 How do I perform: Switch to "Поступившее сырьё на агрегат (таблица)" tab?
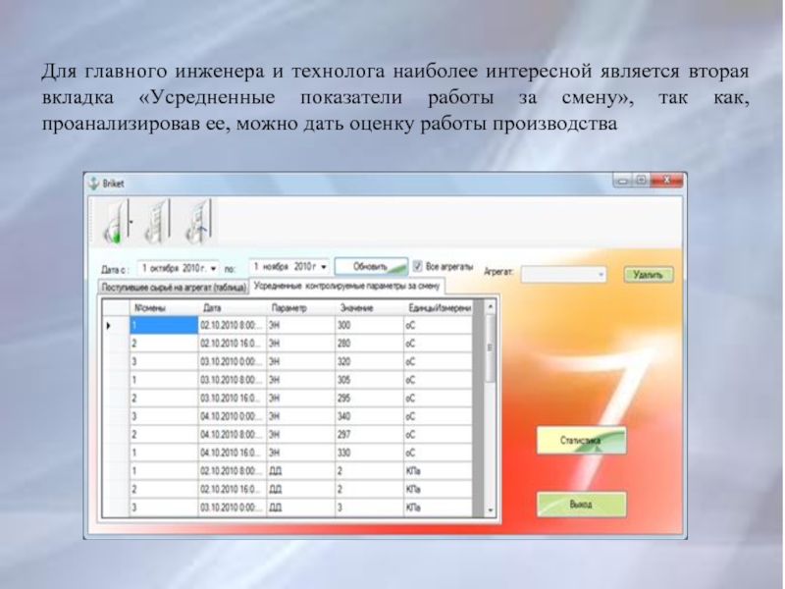pyautogui.click(x=174, y=287)
